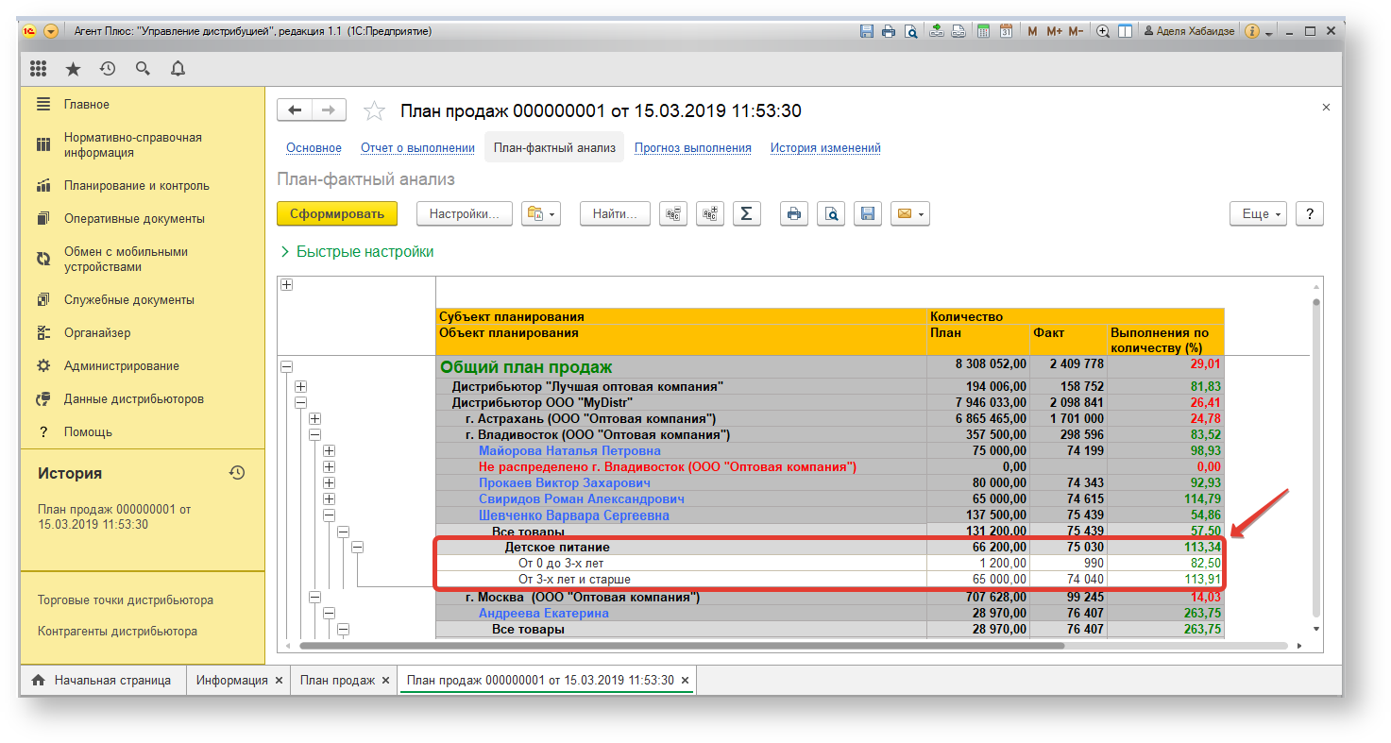The image size is (1391, 743).
Task: Click the Sigma sum button in the report toolbar
Action: tap(746, 214)
